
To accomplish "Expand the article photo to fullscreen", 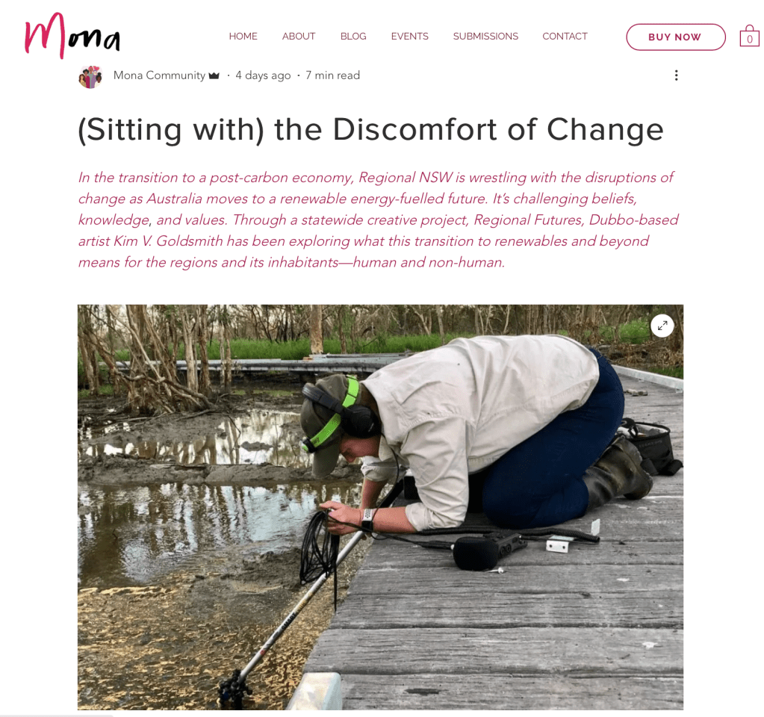I will click(x=662, y=326).
